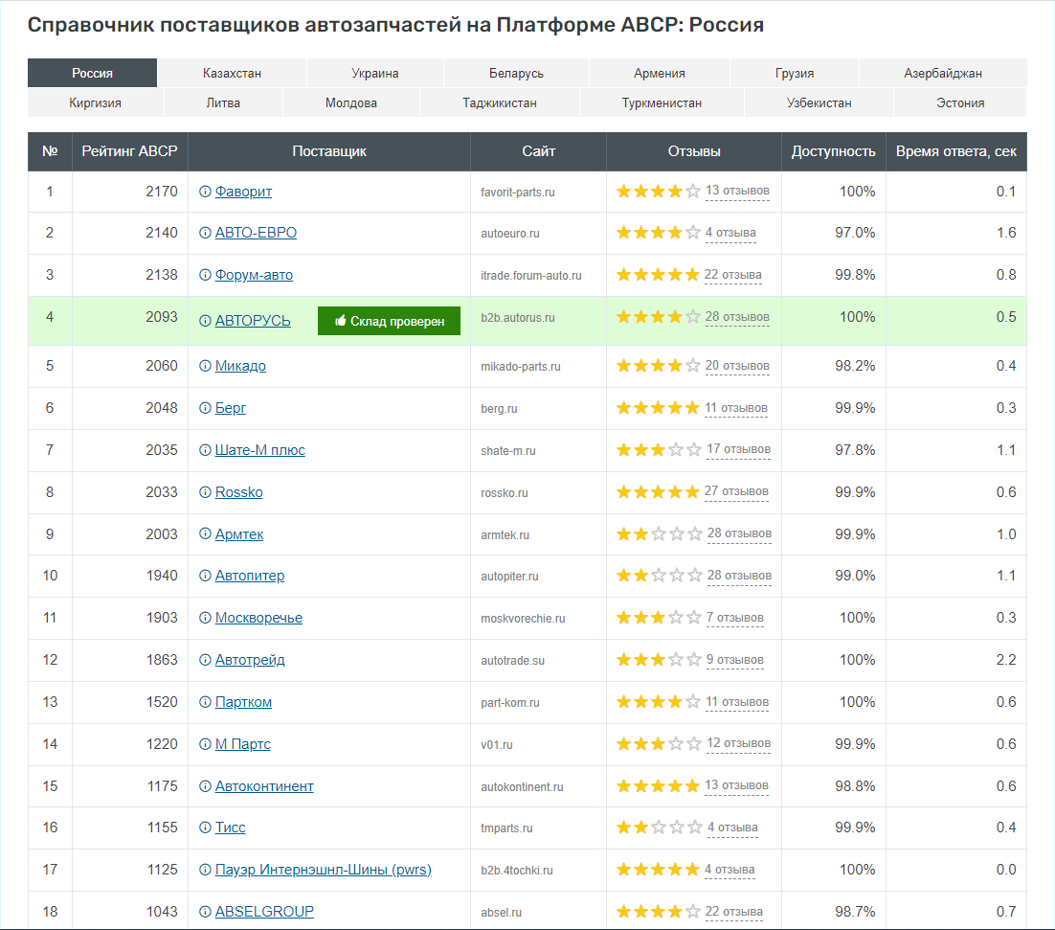Click the info icon next to Фаворит

point(205,192)
